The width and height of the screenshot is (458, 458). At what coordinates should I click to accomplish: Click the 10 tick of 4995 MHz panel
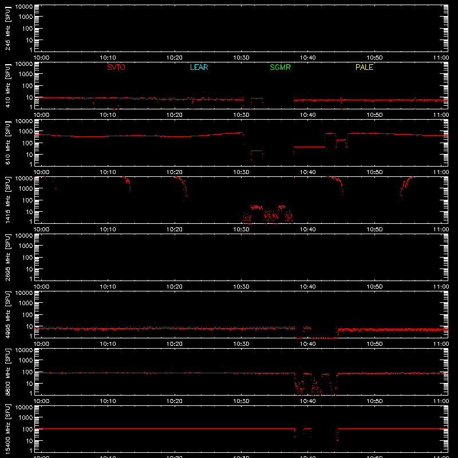tap(30, 326)
